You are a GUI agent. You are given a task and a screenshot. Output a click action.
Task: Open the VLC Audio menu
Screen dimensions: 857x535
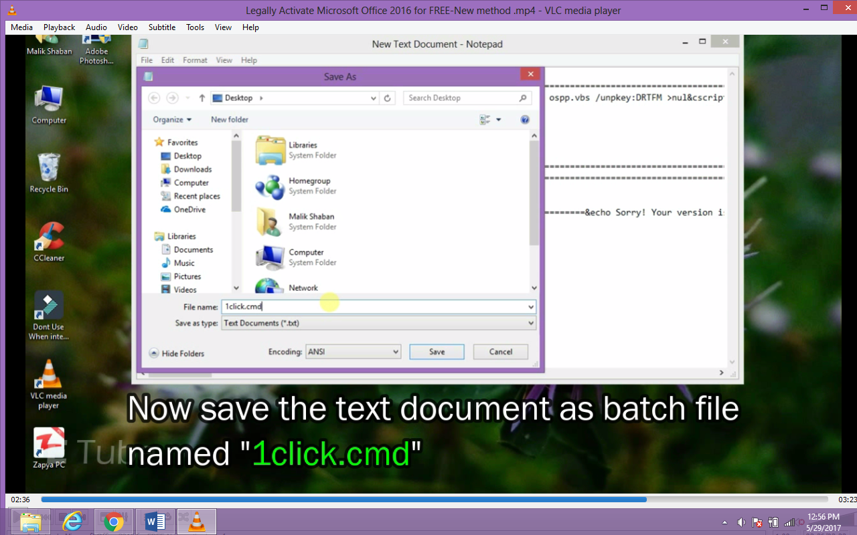coord(96,27)
